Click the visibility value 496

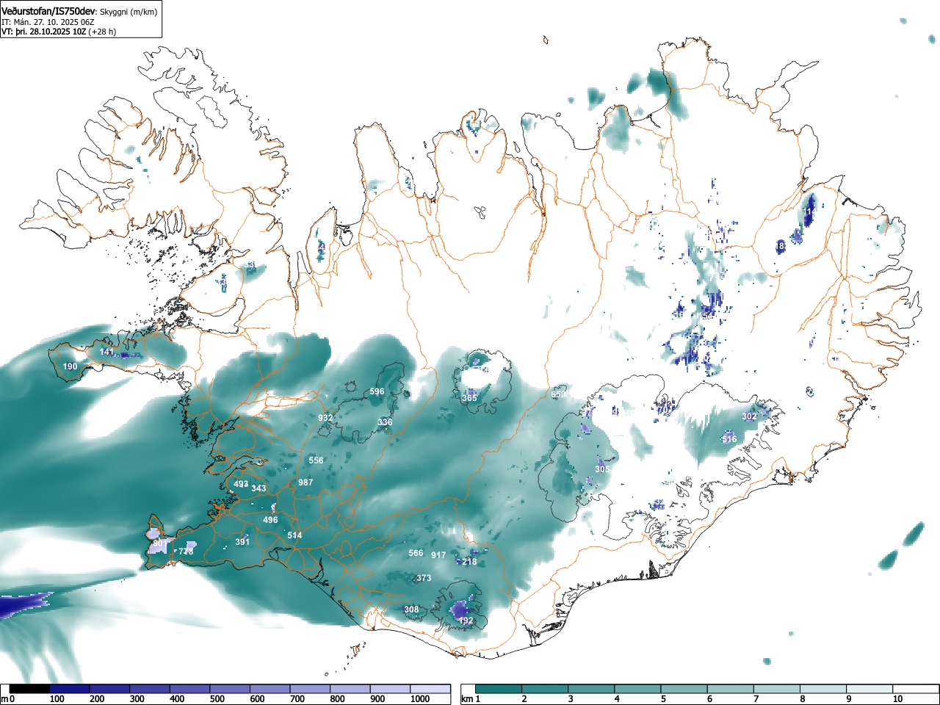pyautogui.click(x=270, y=520)
